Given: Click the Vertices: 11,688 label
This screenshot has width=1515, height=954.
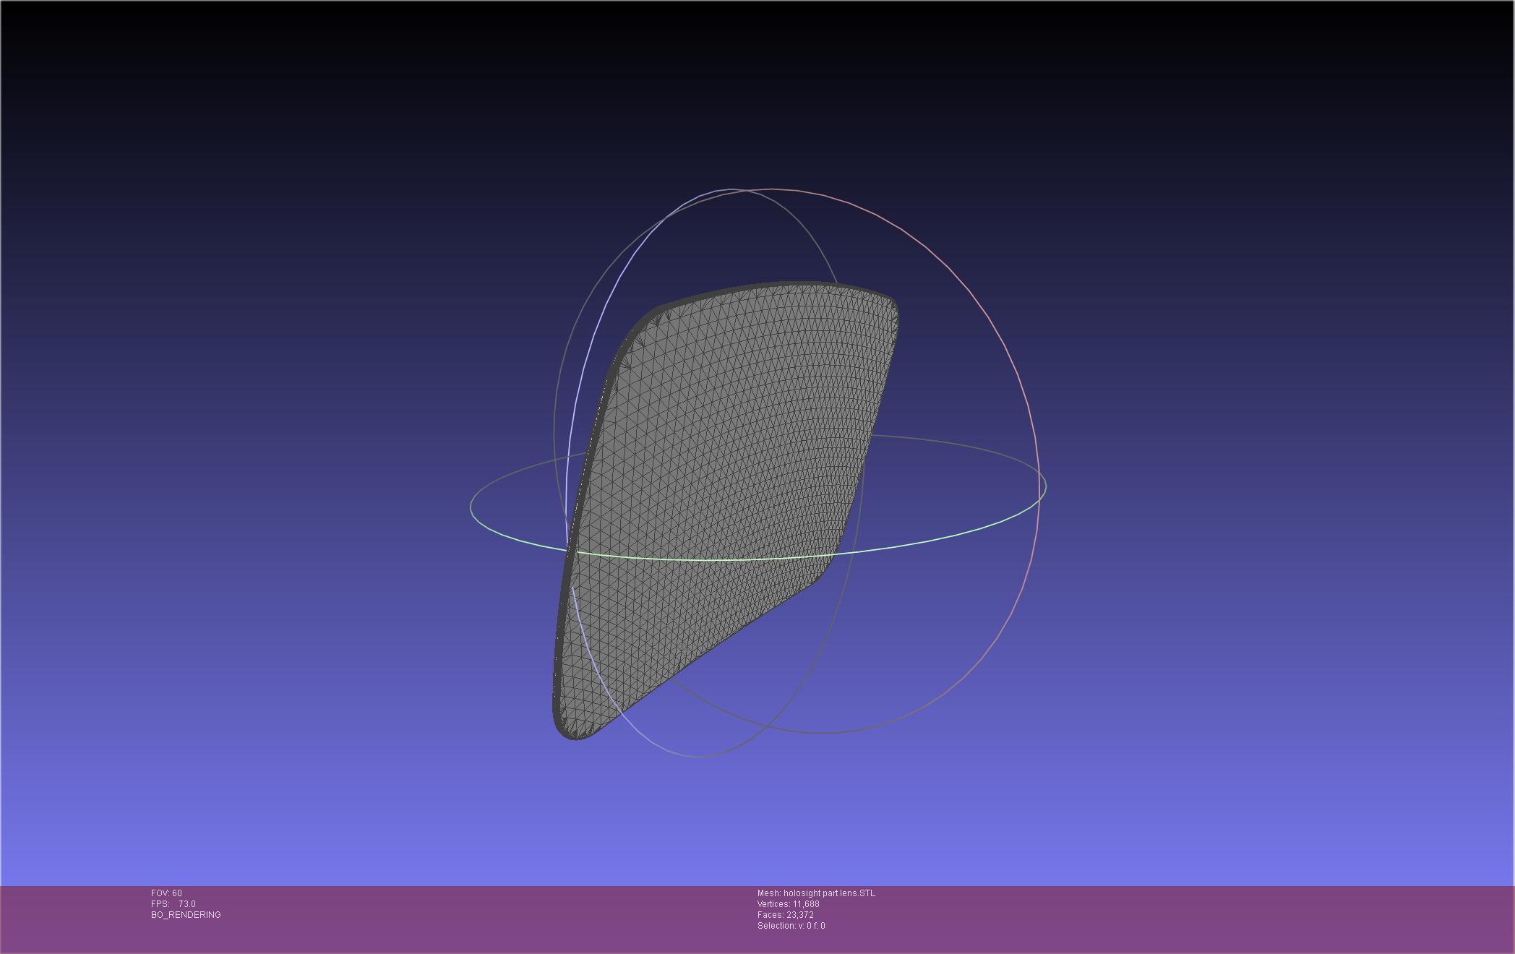Looking at the screenshot, I should pyautogui.click(x=788, y=904).
